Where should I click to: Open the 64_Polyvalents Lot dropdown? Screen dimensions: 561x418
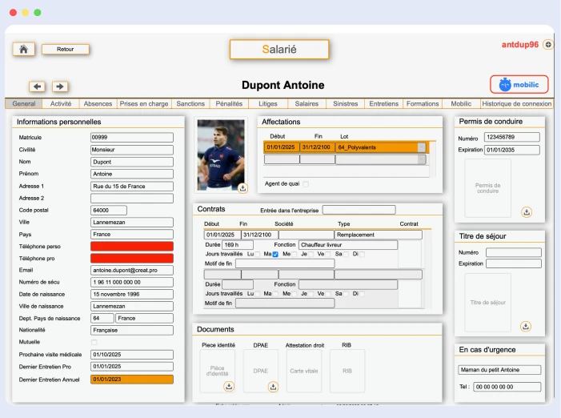pos(422,147)
